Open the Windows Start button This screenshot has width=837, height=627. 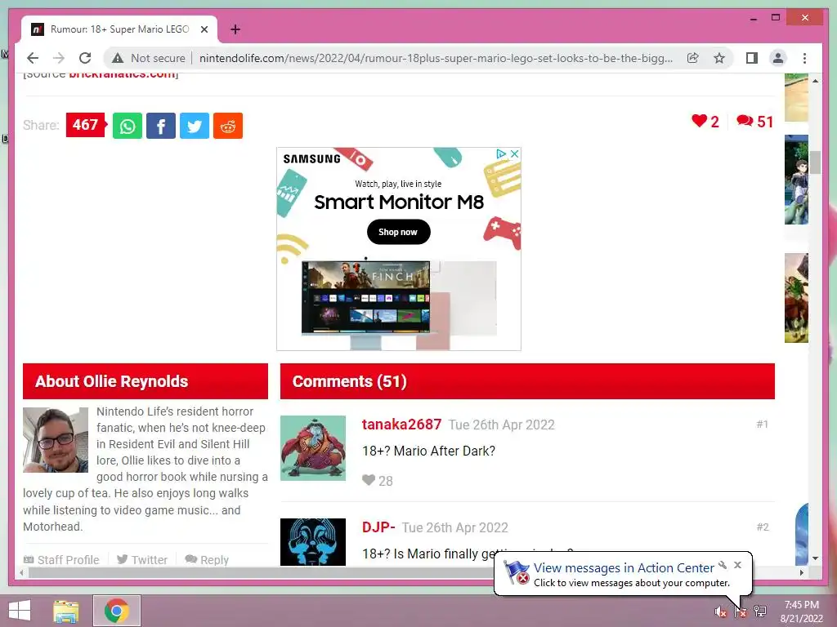(x=20, y=611)
